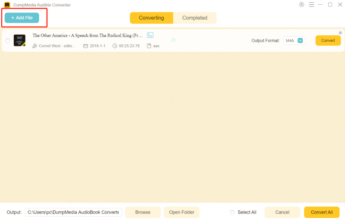
Task: Click the file format icon beside aax
Action: click(149, 46)
